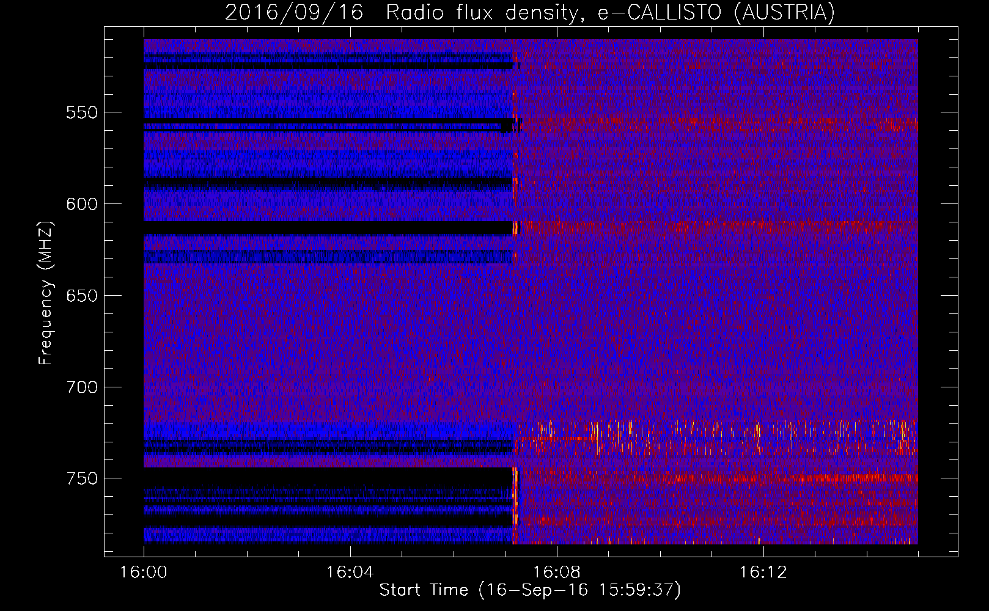The image size is (989, 611).
Task: Click the 16:00 time tick label
Action: pos(144,573)
